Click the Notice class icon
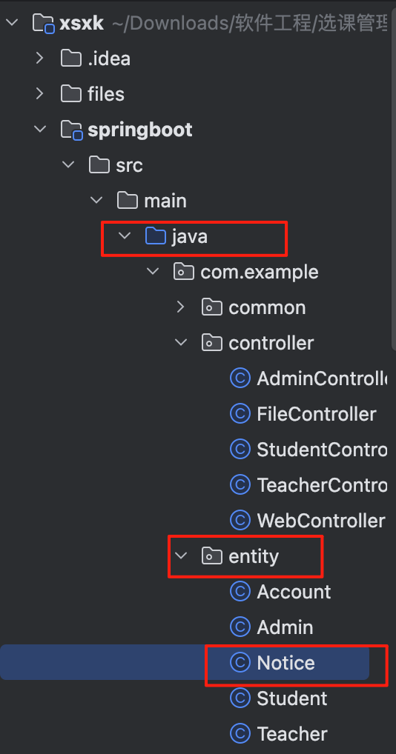The image size is (396, 754). (240, 663)
